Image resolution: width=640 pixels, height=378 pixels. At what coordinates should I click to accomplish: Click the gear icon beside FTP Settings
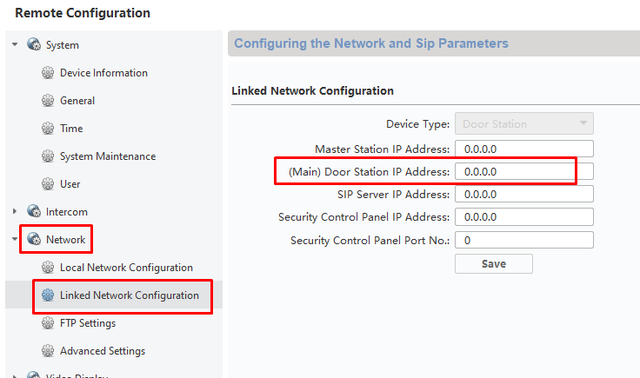pyautogui.click(x=48, y=323)
